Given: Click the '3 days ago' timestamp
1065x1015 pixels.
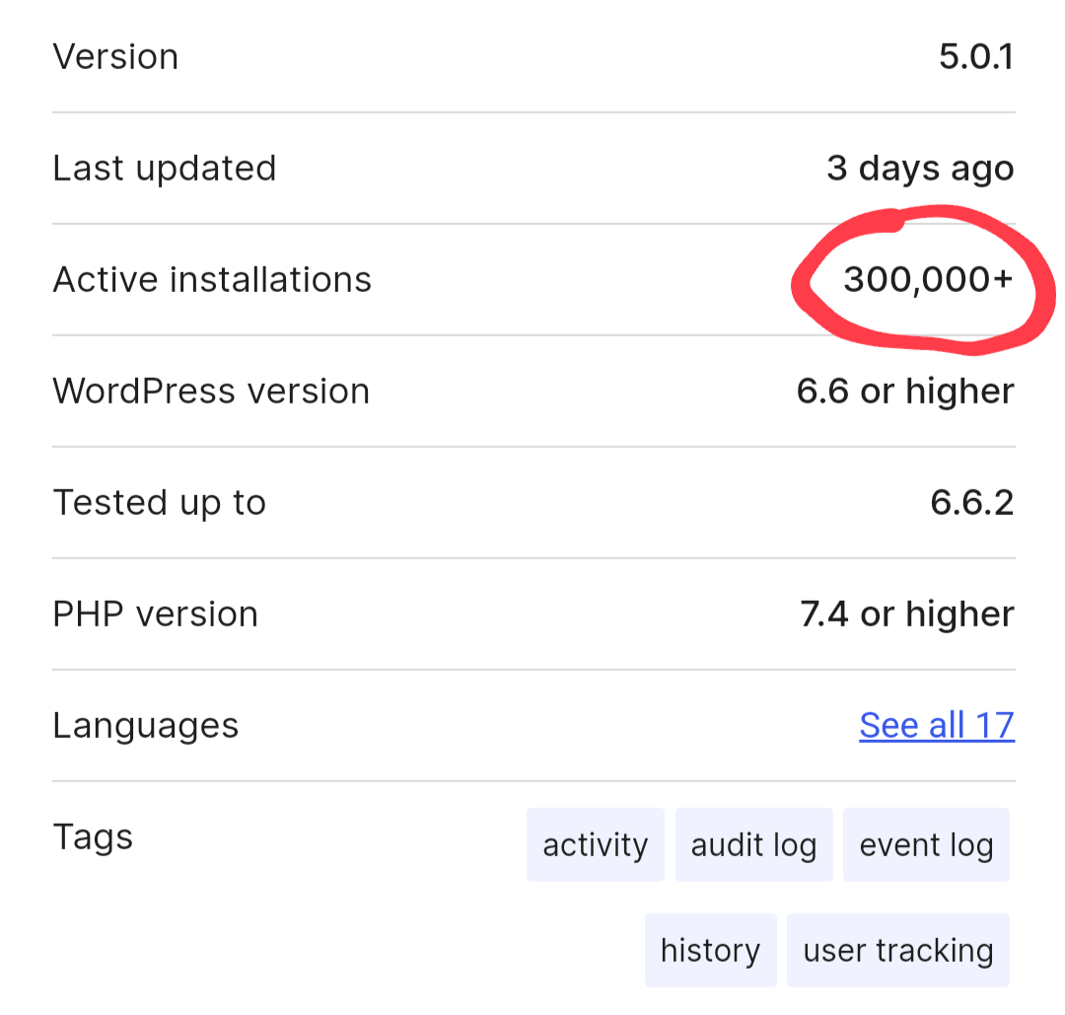Looking at the screenshot, I should (x=920, y=168).
